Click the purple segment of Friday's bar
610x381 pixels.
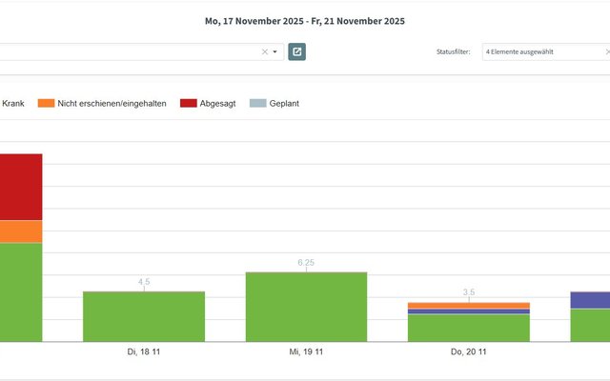[x=590, y=300]
